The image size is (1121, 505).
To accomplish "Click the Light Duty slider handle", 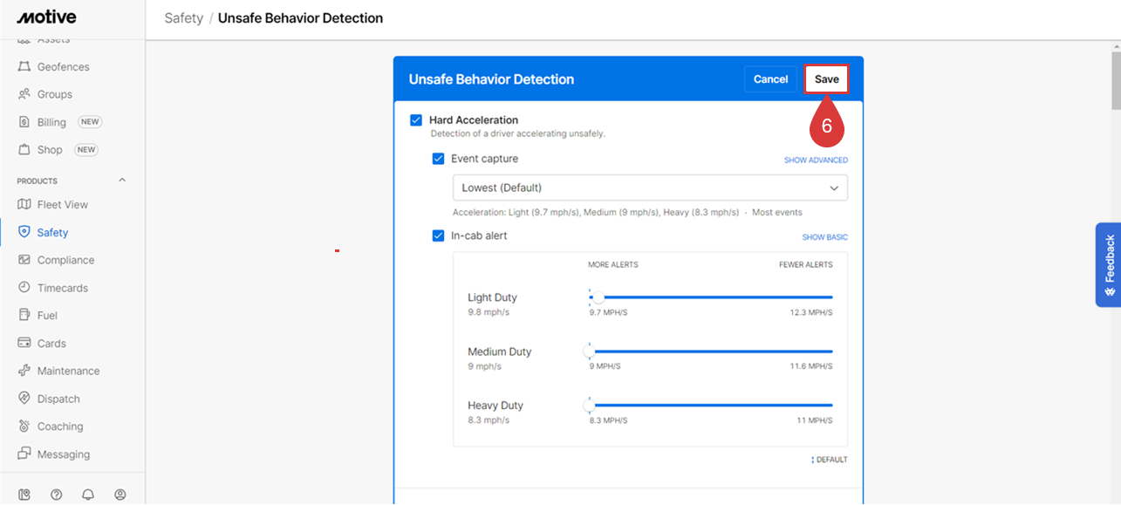I will click(598, 297).
